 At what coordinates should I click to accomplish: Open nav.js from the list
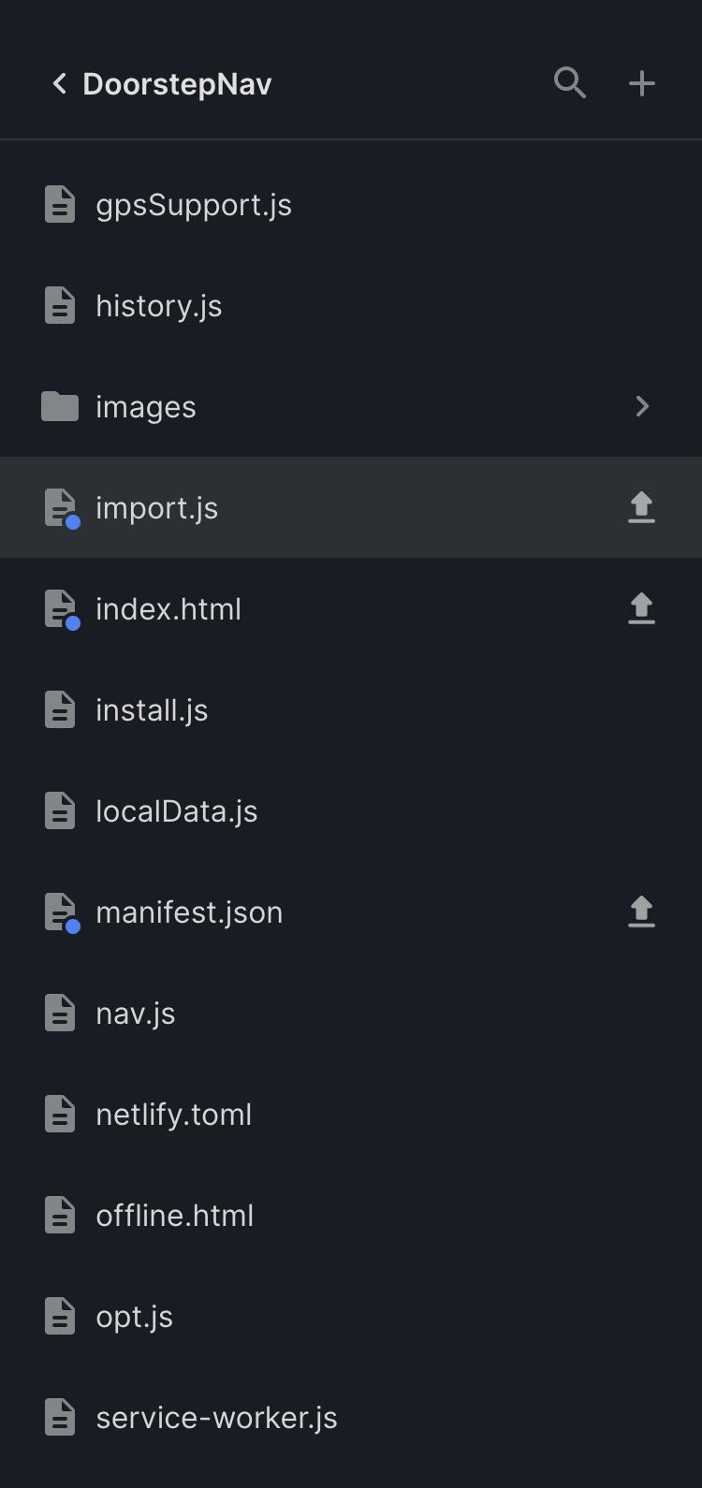(136, 1014)
